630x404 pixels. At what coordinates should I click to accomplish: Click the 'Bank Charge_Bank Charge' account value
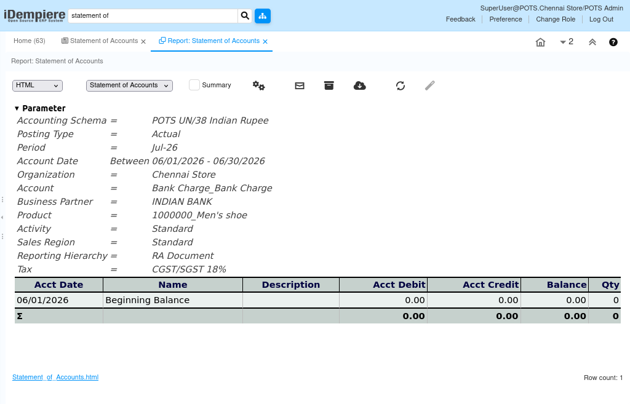[x=212, y=188]
